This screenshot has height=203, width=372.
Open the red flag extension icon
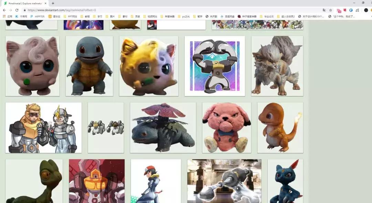345,10
